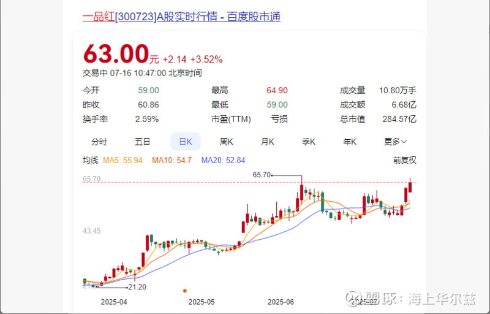Switch to the 分时 chart tab
Screen dimensions: 490x314
[x=99, y=142]
